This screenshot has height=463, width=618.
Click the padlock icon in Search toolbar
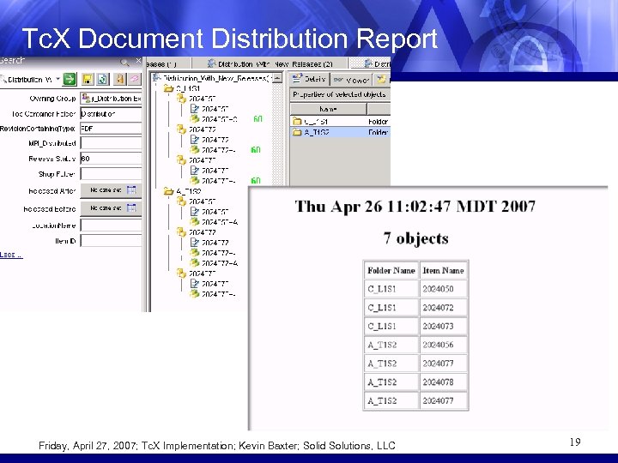click(119, 80)
